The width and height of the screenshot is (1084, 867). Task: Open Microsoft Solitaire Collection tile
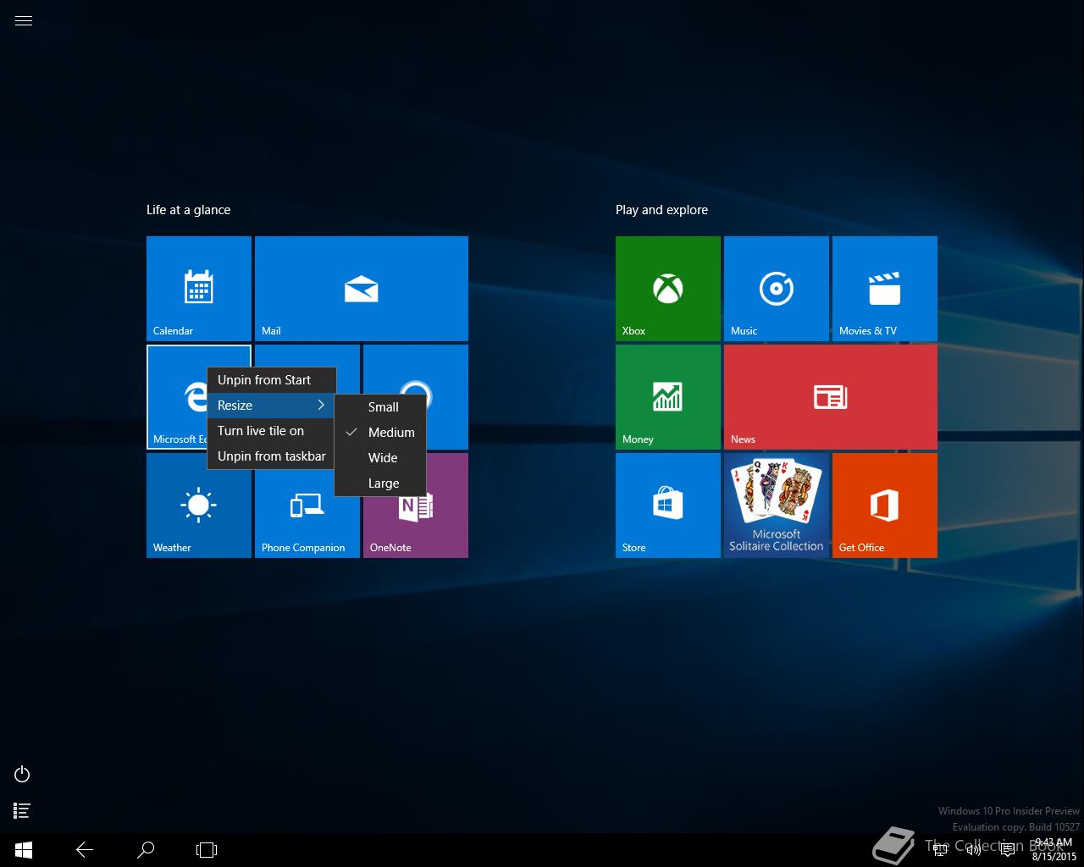[x=777, y=505]
